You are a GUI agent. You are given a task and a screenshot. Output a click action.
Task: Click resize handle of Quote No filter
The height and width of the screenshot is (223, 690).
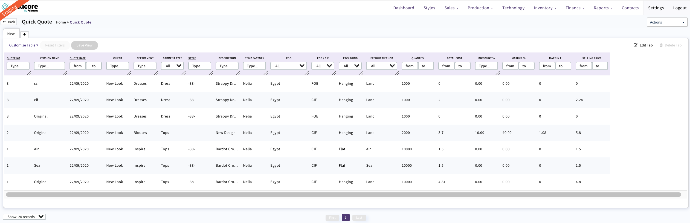pos(29,73)
